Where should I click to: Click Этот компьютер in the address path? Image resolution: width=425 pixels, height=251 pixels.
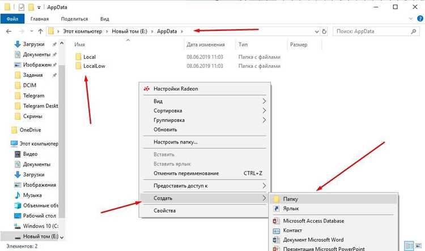(x=82, y=32)
